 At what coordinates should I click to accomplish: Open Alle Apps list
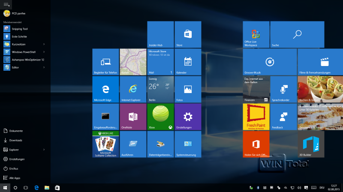[x=15, y=177]
